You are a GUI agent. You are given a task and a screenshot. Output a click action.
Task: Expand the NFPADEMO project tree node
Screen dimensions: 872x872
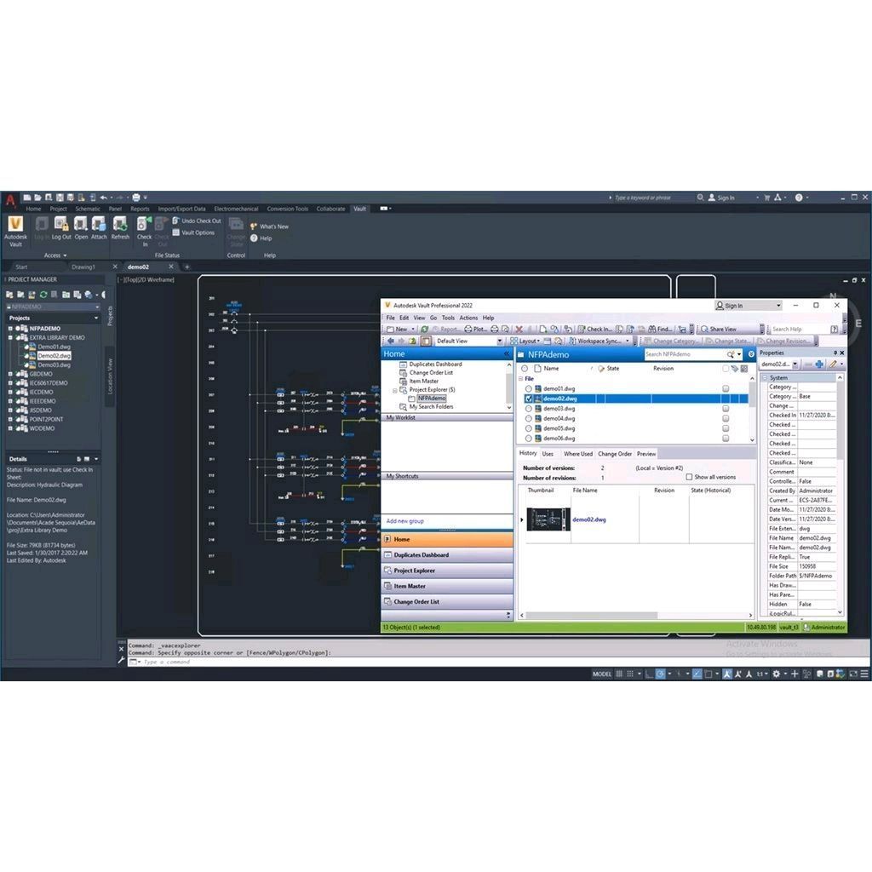click(10, 329)
